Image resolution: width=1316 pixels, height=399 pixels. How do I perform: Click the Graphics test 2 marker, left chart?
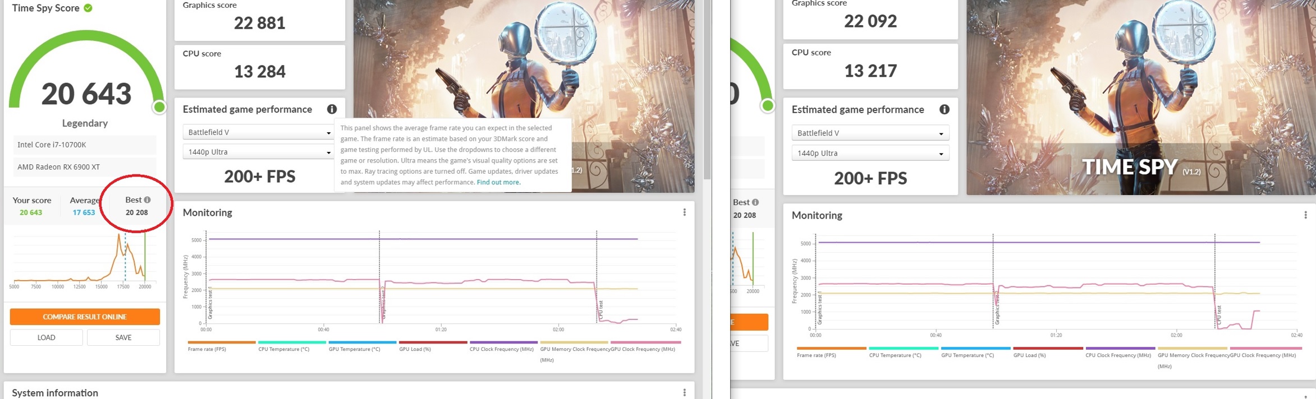pos(383,304)
